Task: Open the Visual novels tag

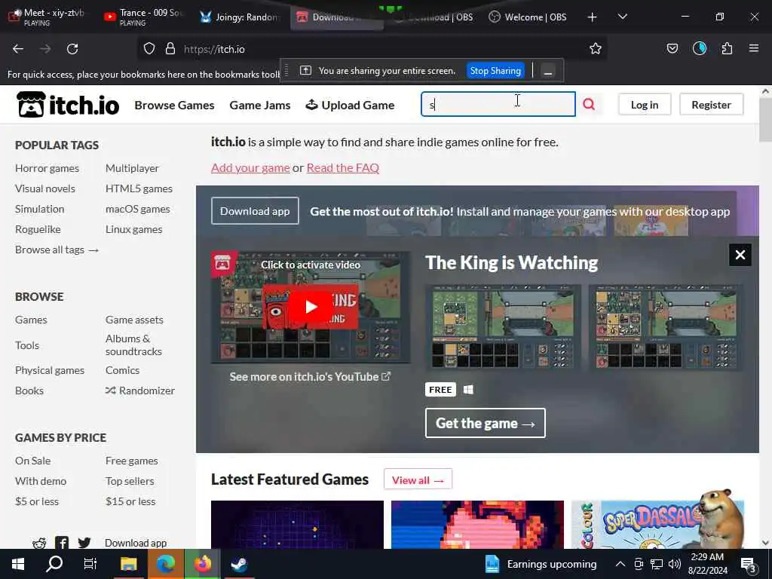Action: (44, 188)
